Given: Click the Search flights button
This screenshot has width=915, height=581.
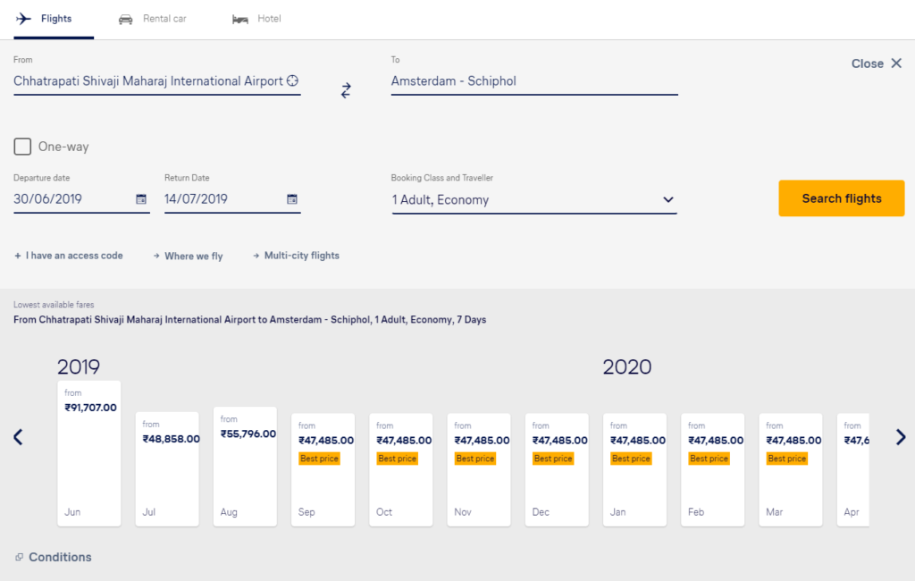Looking at the screenshot, I should [842, 198].
